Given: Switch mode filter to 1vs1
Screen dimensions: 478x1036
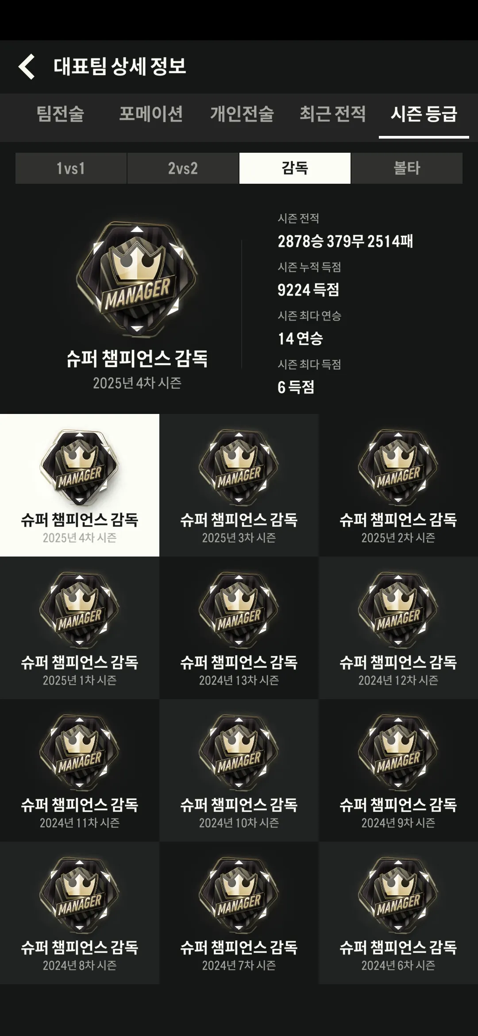Looking at the screenshot, I should pos(71,168).
